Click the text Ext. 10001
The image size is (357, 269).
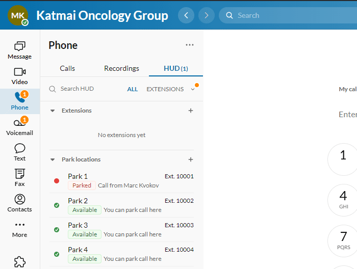pos(179,176)
